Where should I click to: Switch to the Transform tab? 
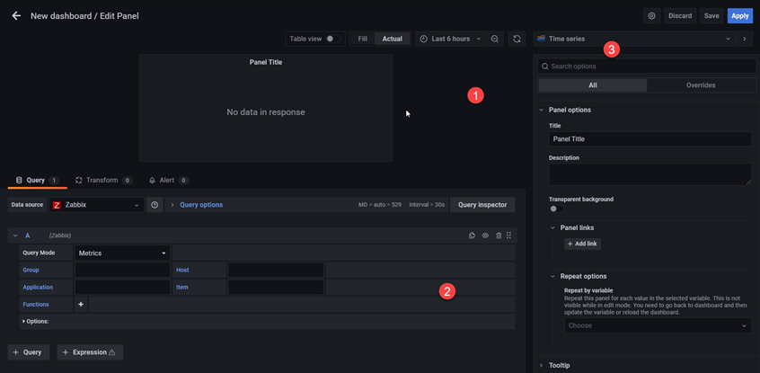point(102,181)
